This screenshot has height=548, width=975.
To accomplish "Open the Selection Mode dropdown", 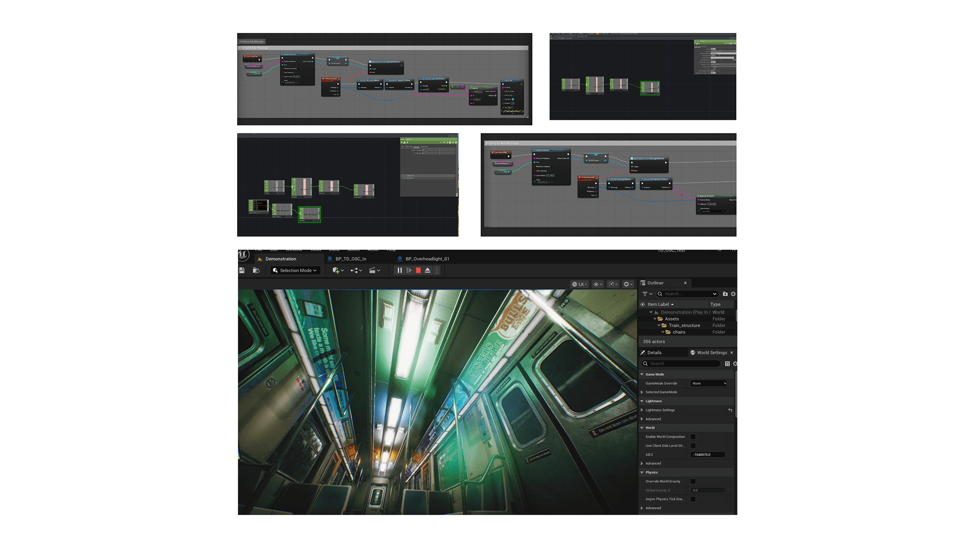I will point(296,270).
